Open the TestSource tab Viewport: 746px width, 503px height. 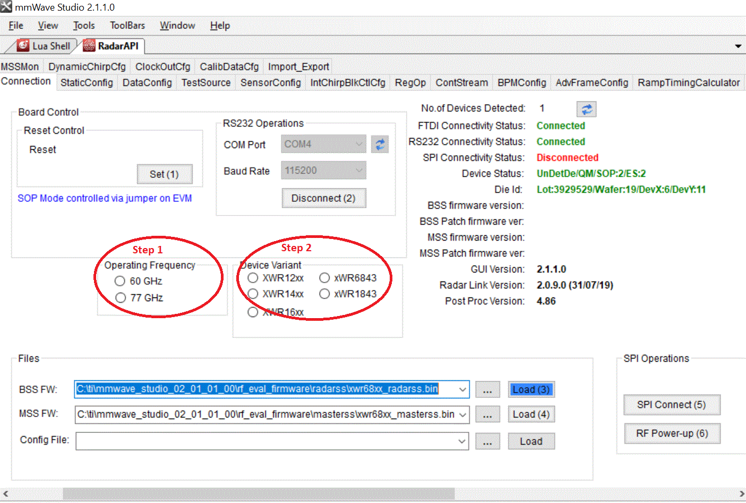pyautogui.click(x=206, y=83)
